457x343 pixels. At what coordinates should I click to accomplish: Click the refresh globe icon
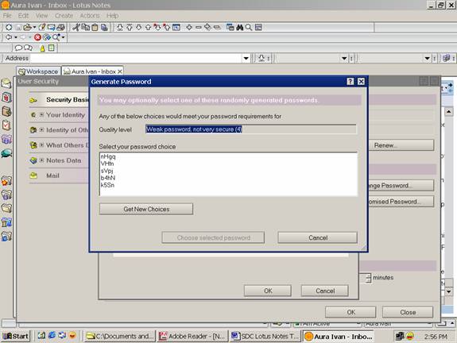pos(47,37)
